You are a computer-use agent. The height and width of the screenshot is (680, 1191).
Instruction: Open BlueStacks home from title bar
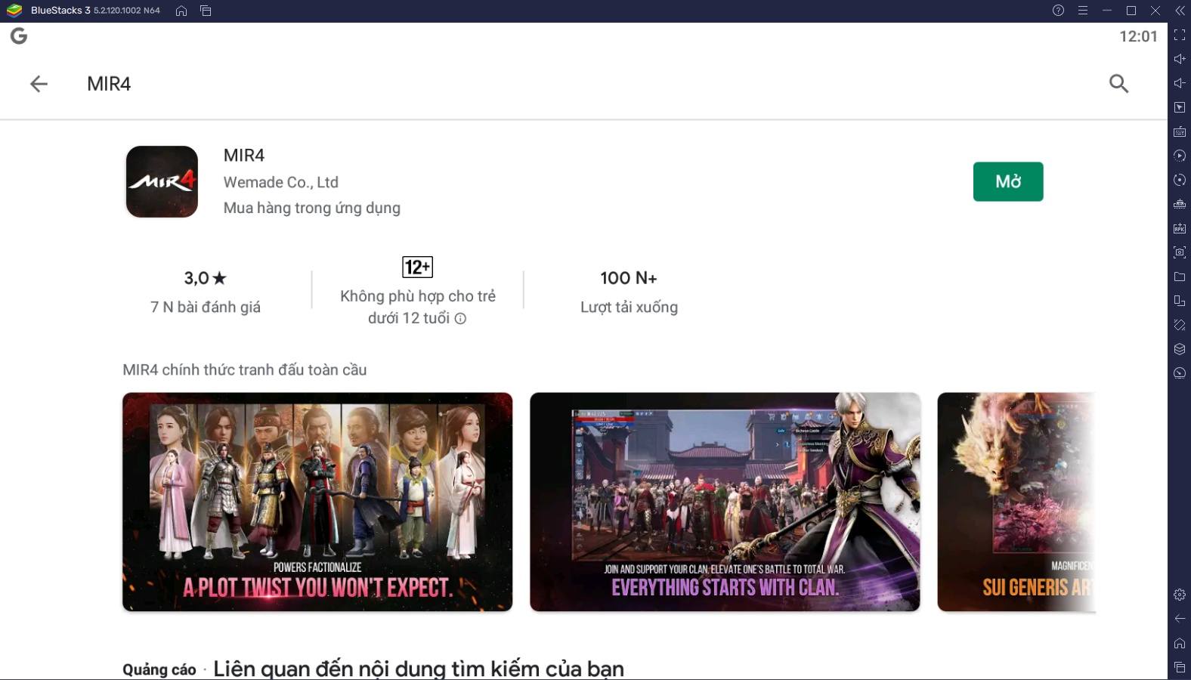(x=181, y=11)
